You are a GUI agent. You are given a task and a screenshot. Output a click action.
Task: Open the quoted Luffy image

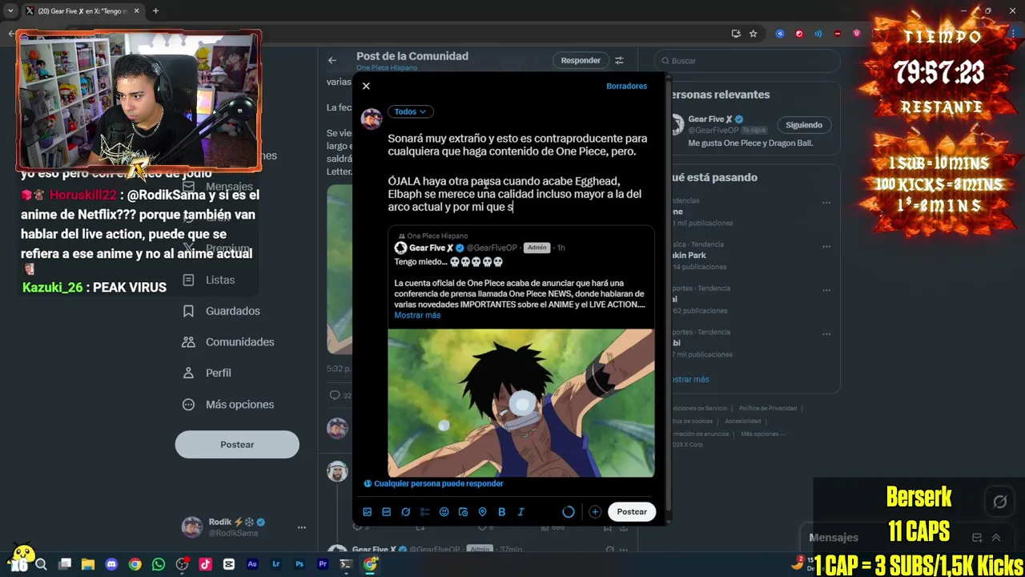[x=521, y=402]
